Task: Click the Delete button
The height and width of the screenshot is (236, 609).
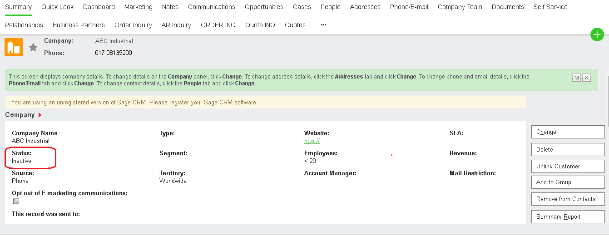Action: click(568, 149)
